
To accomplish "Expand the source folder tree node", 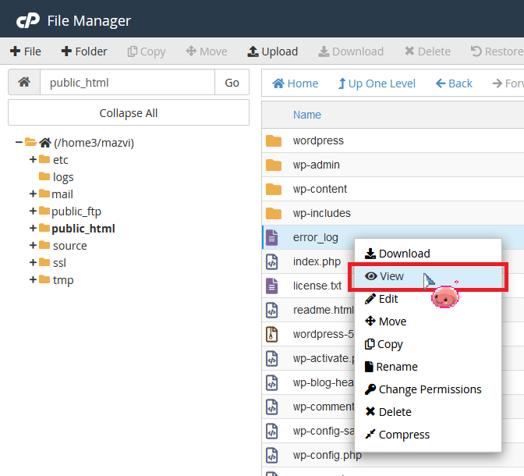I will tap(33, 246).
